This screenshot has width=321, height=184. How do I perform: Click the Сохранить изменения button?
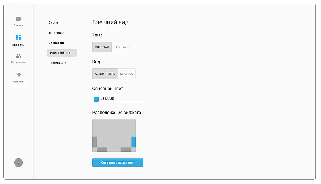click(118, 163)
